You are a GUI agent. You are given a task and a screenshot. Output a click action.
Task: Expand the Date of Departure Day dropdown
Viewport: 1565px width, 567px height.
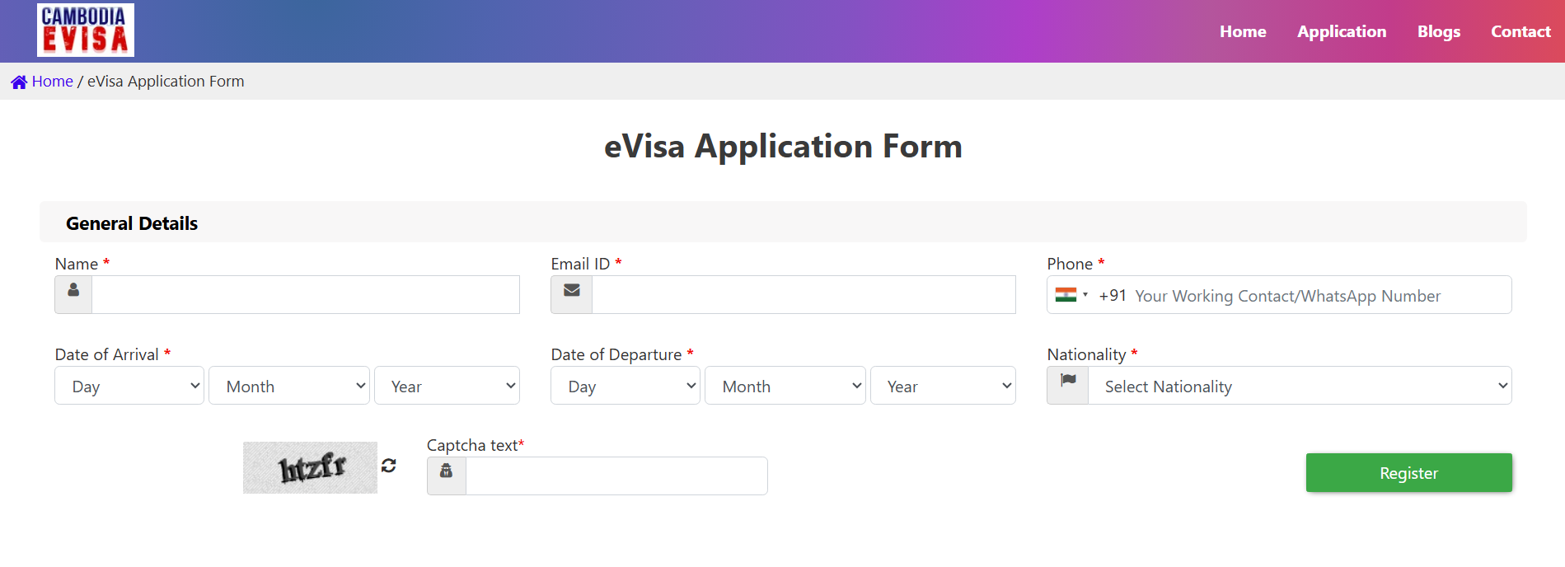(626, 386)
